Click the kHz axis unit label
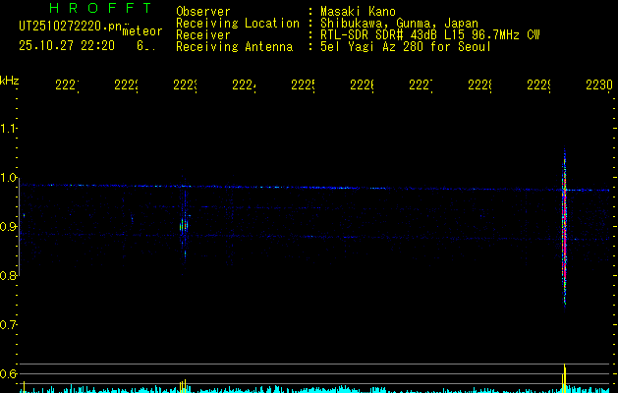 pyautogui.click(x=10, y=80)
